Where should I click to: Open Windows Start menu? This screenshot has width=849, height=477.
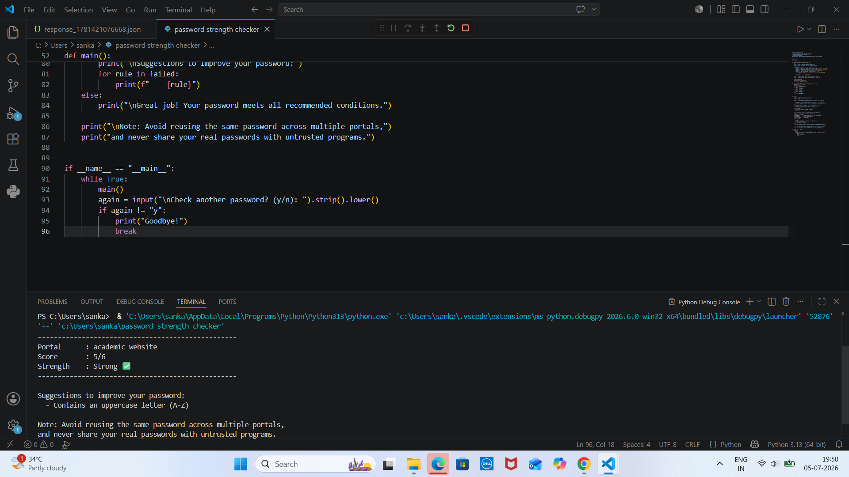click(241, 464)
